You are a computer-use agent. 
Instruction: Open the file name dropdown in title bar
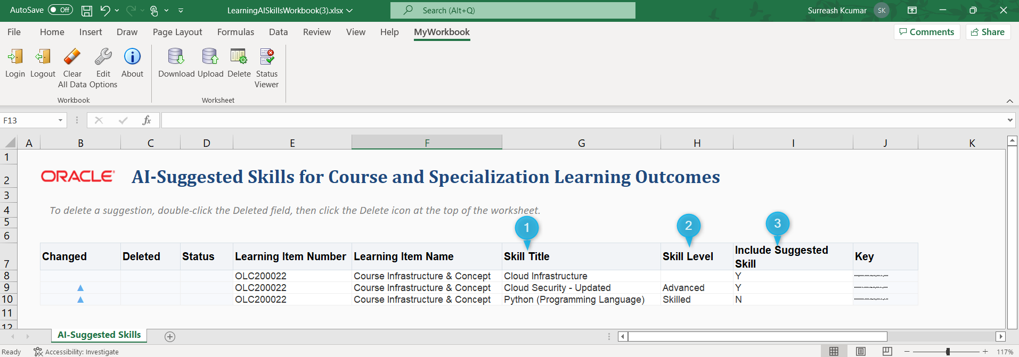pos(349,10)
